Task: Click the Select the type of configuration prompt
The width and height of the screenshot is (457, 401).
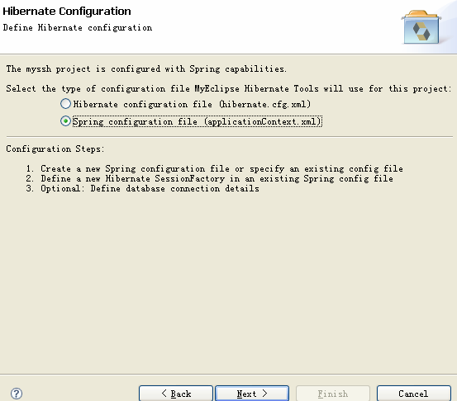Action: tap(229, 89)
